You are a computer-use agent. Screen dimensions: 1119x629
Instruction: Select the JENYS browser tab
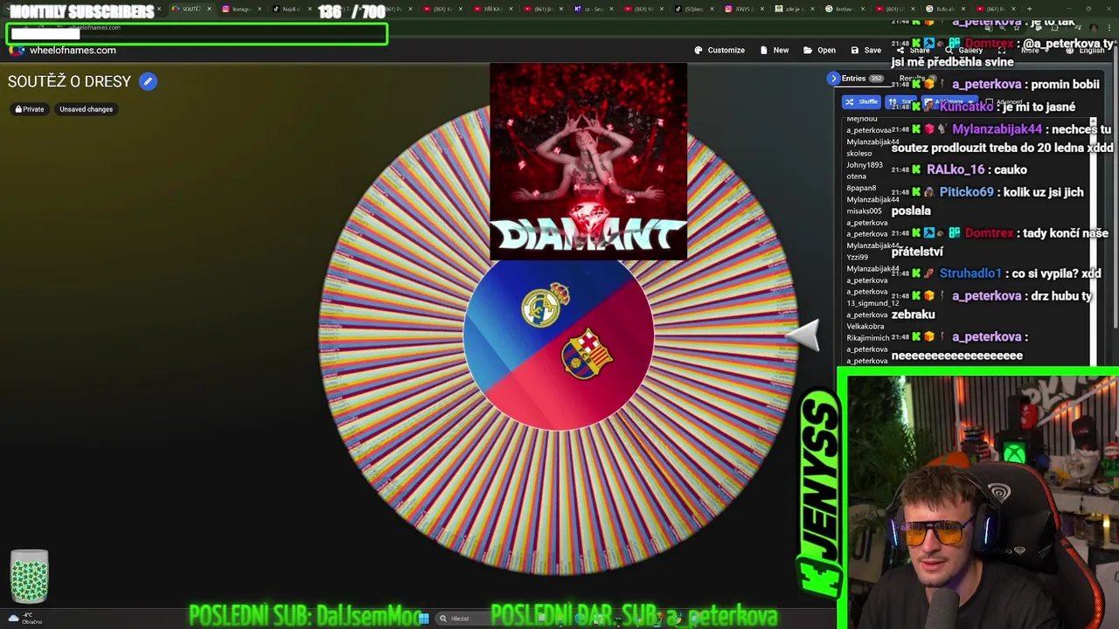[x=747, y=9]
